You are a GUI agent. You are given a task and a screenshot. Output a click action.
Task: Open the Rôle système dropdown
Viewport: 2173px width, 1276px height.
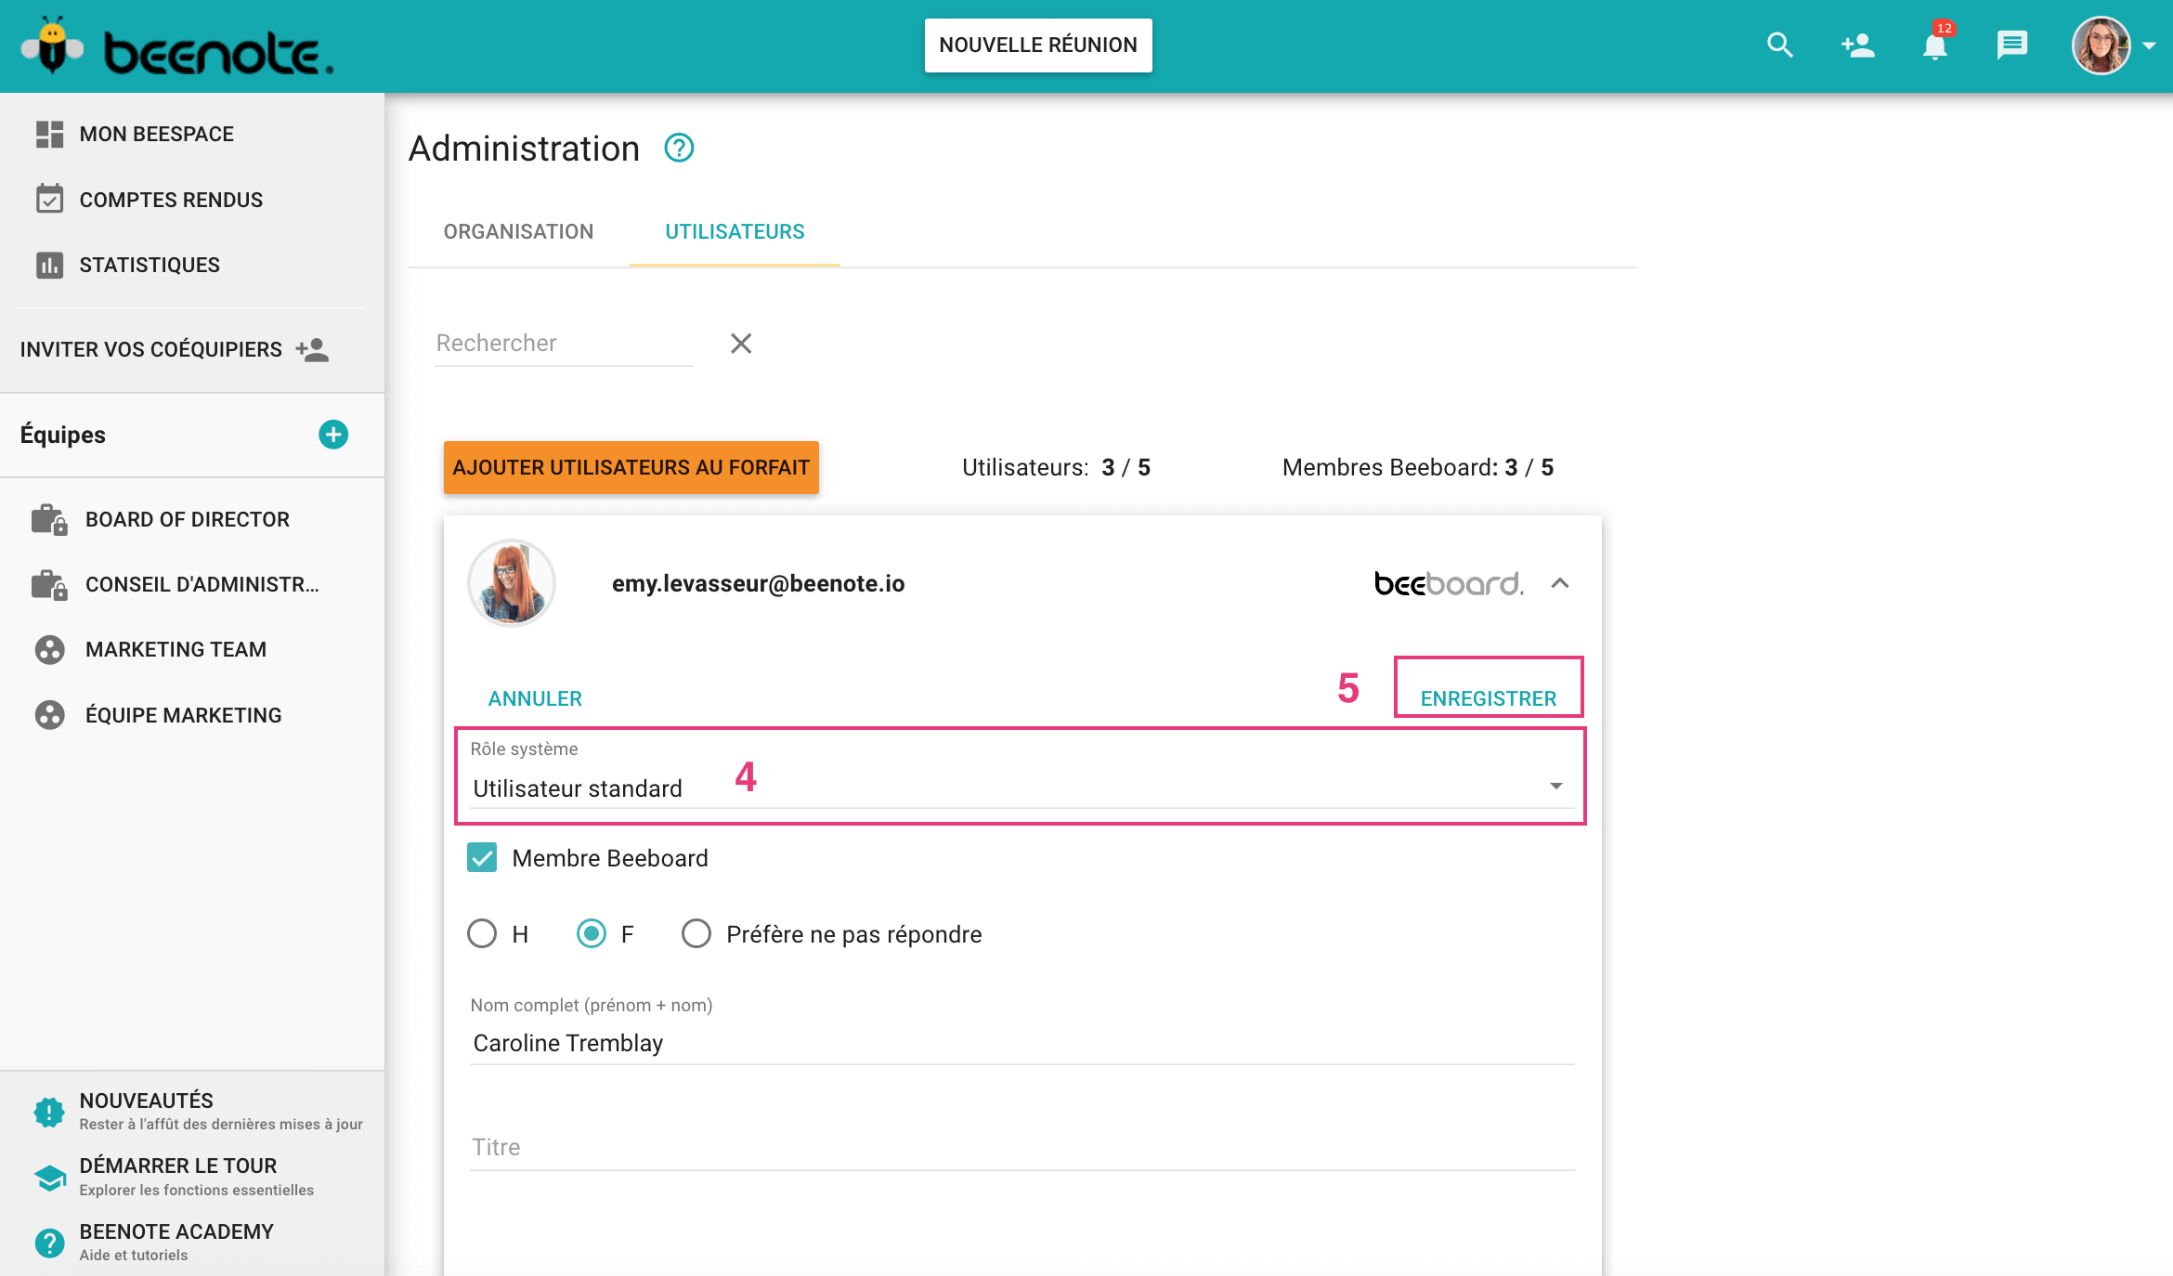(1021, 788)
